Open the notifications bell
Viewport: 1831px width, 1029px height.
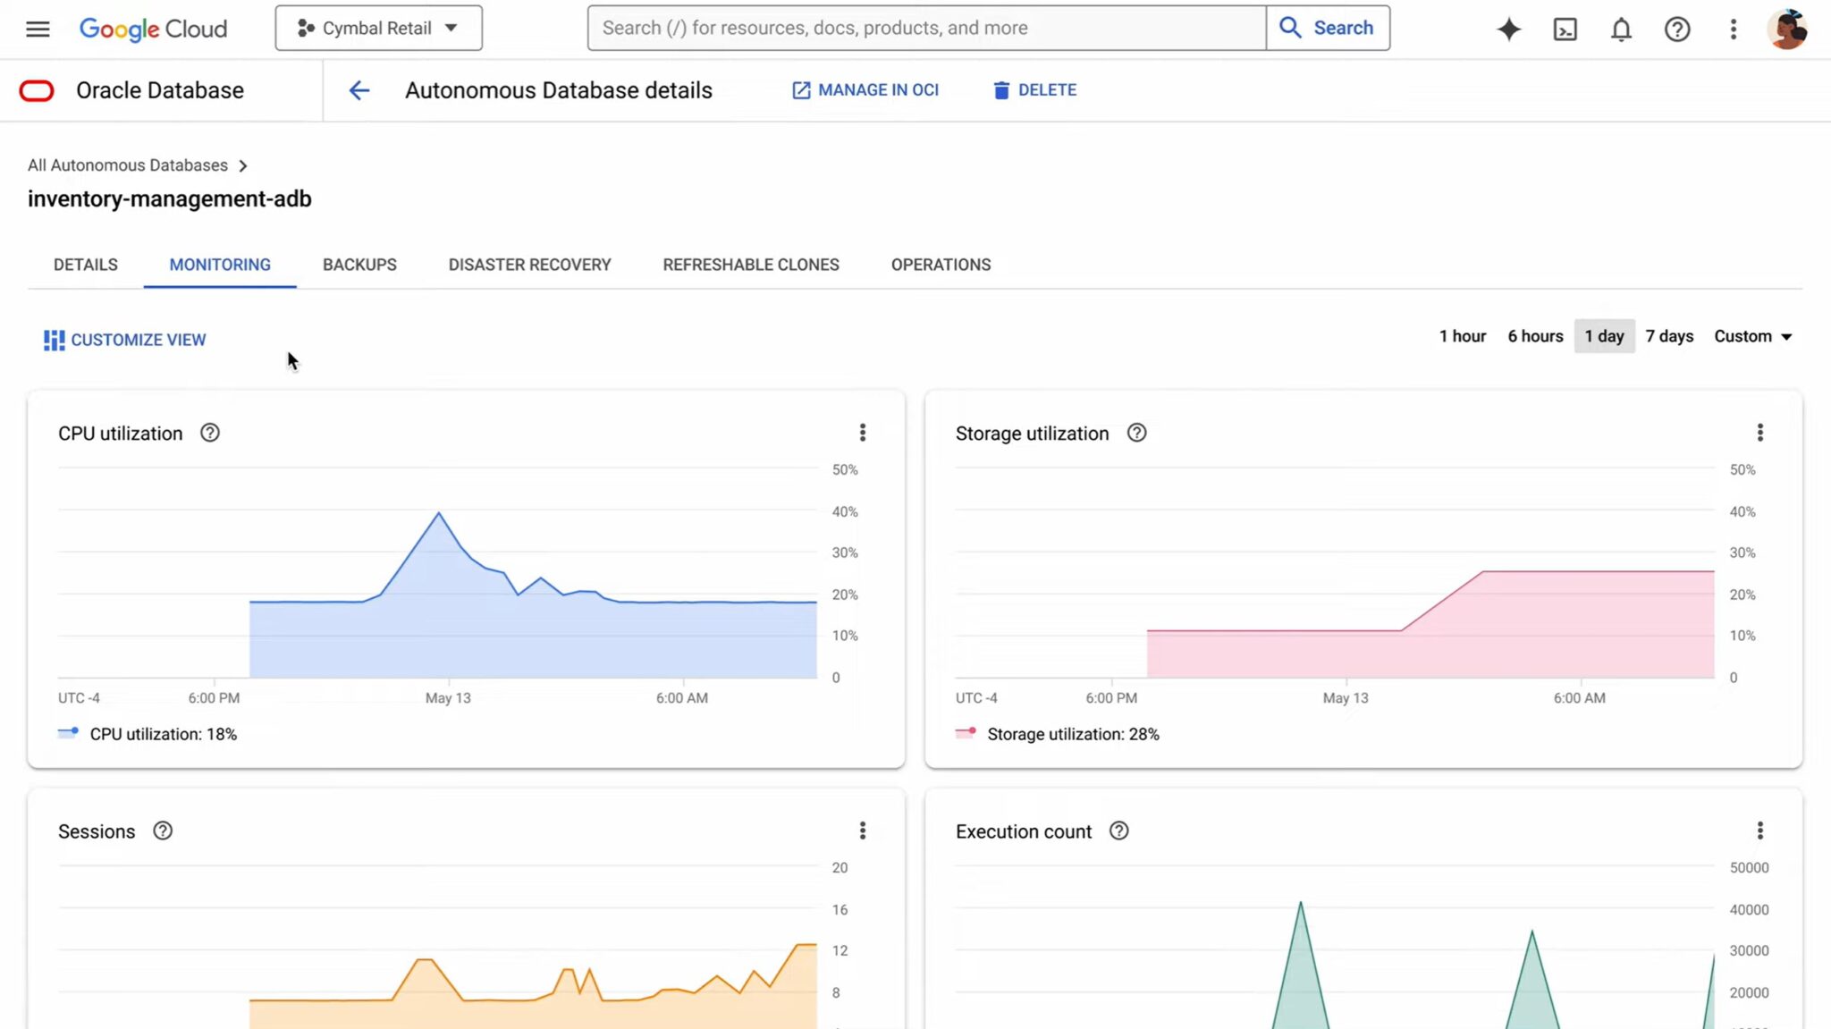pyautogui.click(x=1621, y=29)
